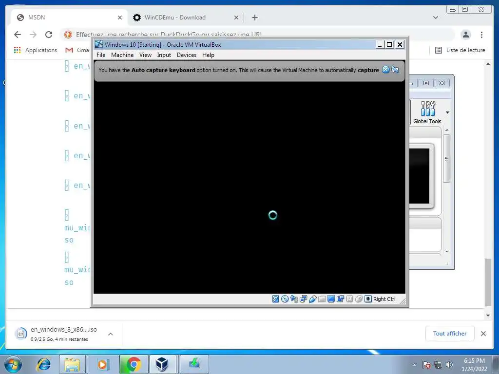The width and height of the screenshot is (499, 374).
Task: Click the hard disk activity status icon
Action: click(x=276, y=299)
